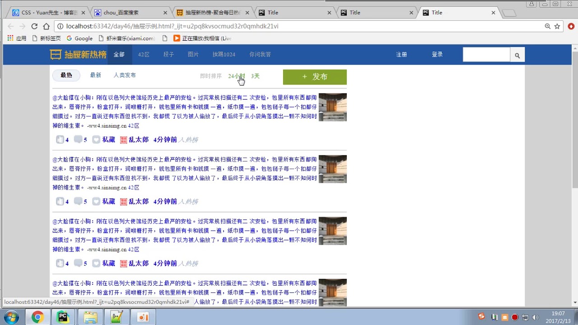Click the 3天 time filter link
Viewport: 578px width, 325px height.
(255, 76)
